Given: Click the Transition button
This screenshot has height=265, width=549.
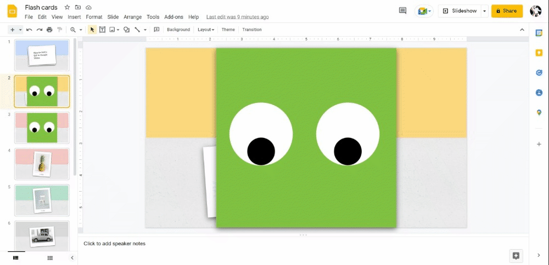Looking at the screenshot, I should point(252,30).
